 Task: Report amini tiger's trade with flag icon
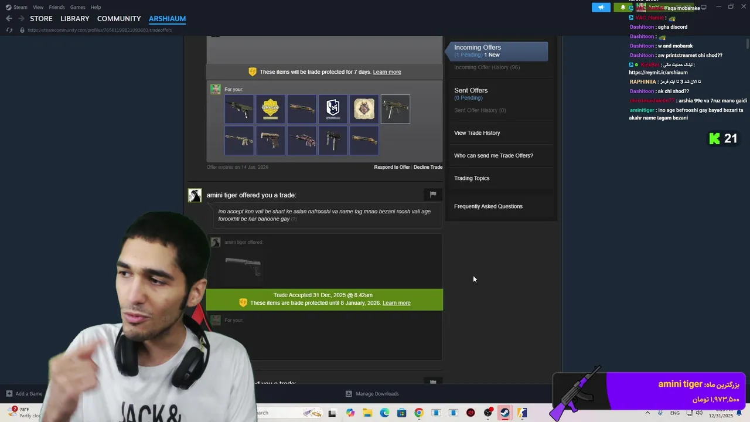[433, 194]
